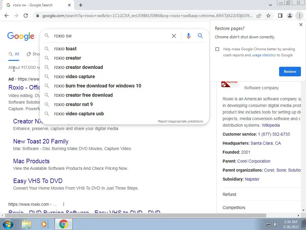Open Santa Clara, CA headquarters link
The width and height of the screenshot is (306, 230).
266,143
